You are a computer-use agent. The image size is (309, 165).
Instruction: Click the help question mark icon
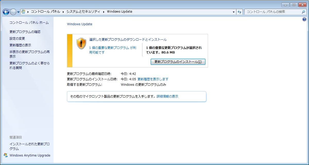(304, 19)
